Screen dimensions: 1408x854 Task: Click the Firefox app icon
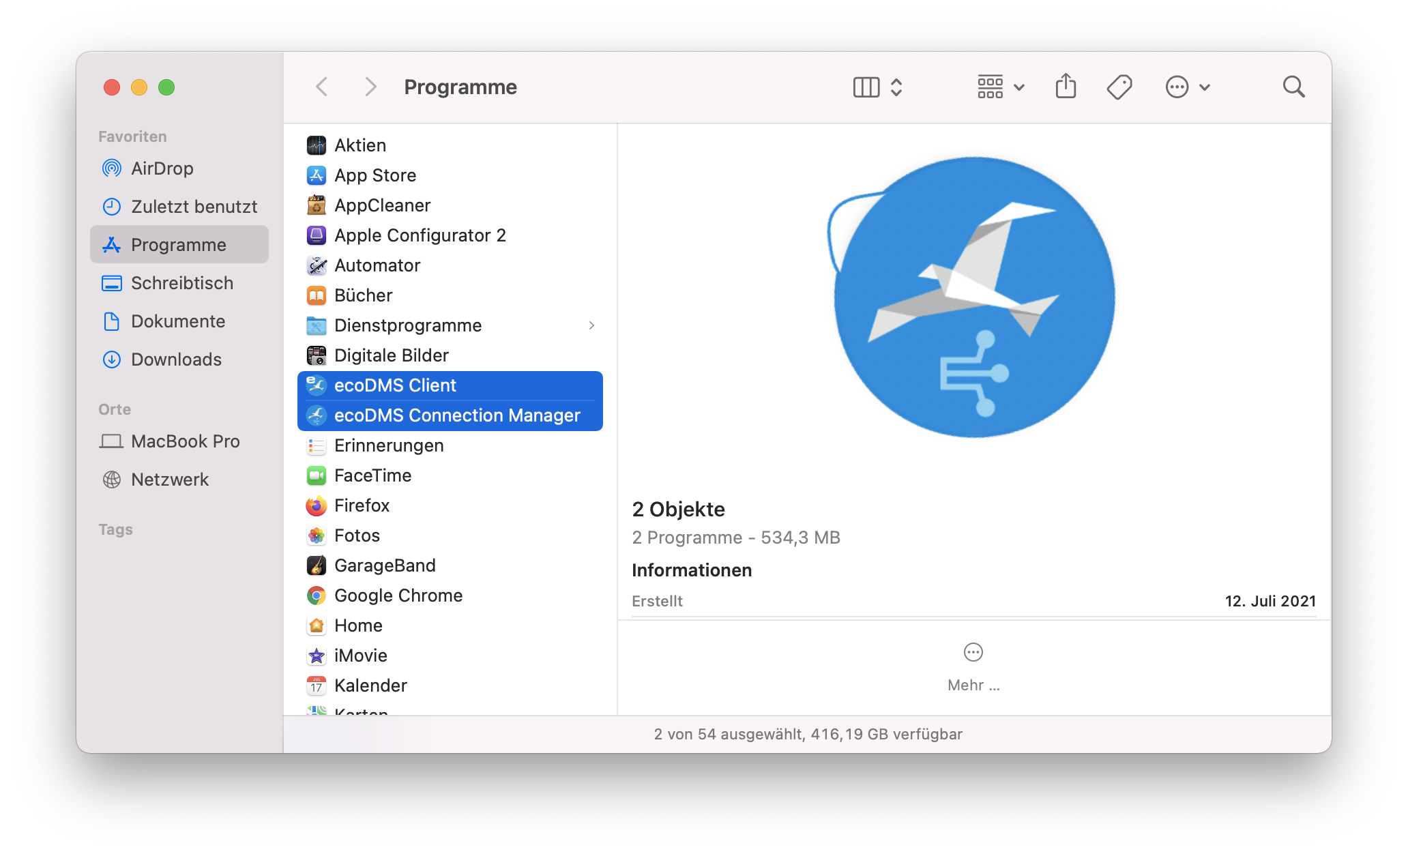pos(317,505)
